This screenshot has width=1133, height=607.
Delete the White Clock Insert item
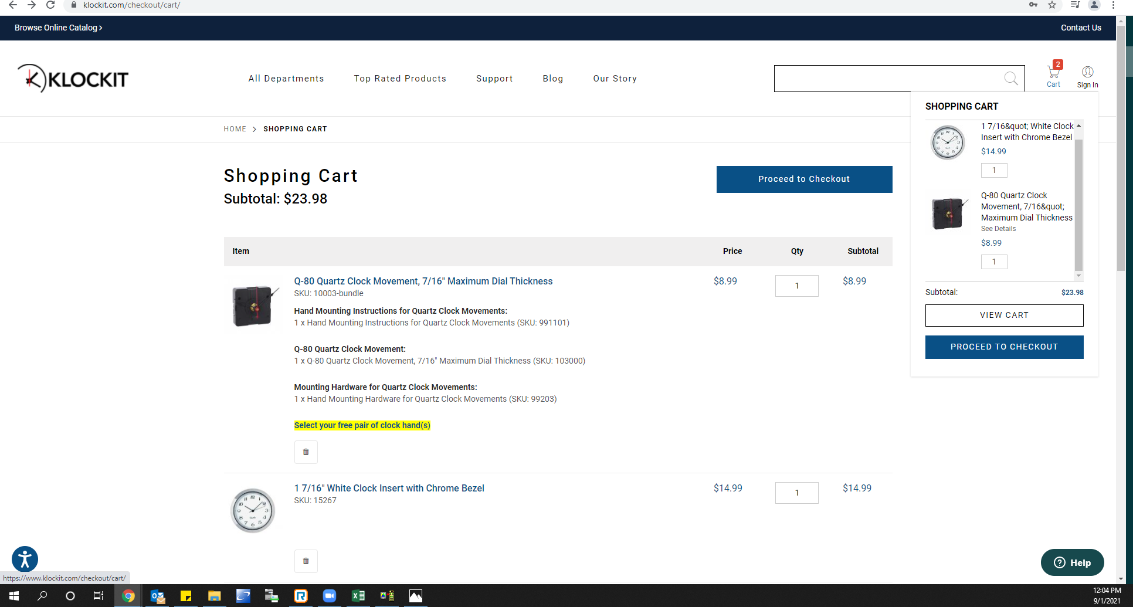(306, 561)
